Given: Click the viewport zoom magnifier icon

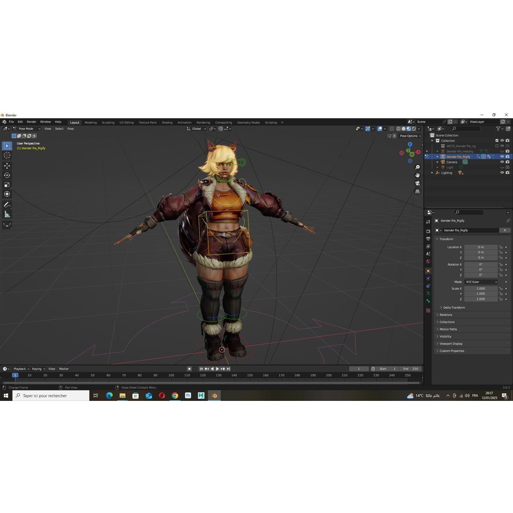Looking at the screenshot, I should pos(418,167).
